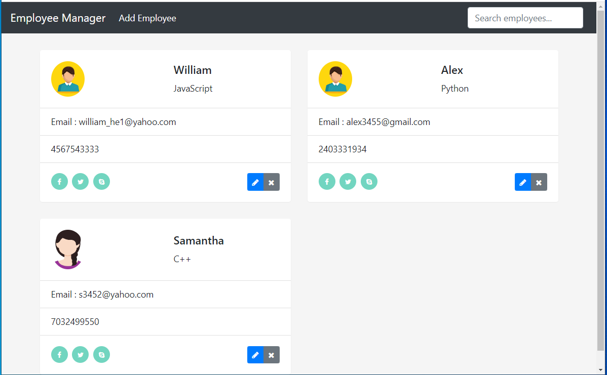Viewport: 607px width, 375px height.
Task: Click Samantha's avatar picture
Action: (68, 249)
